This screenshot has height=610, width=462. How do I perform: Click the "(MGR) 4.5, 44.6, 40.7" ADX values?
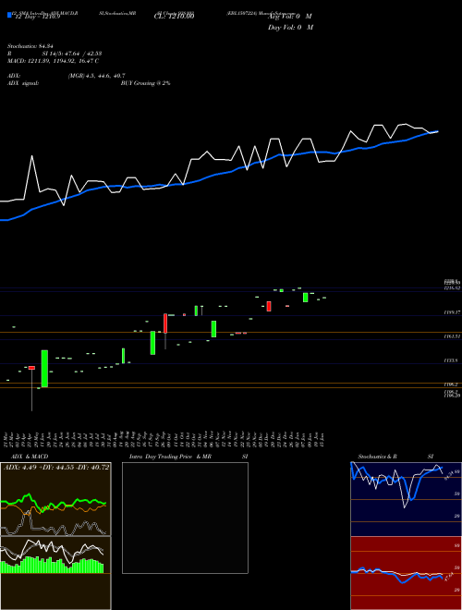96,76
